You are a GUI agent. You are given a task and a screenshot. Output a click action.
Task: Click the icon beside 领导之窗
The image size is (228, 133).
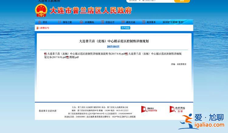point(60,22)
